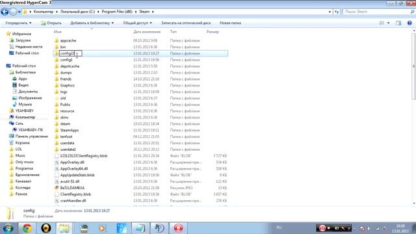Change the view mode icon
Screen dimensions: 416x234
[382, 23]
